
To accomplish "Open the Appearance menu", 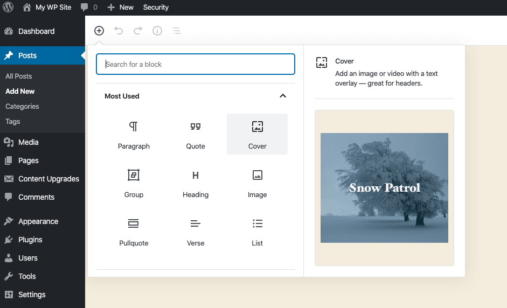I will click(43, 221).
